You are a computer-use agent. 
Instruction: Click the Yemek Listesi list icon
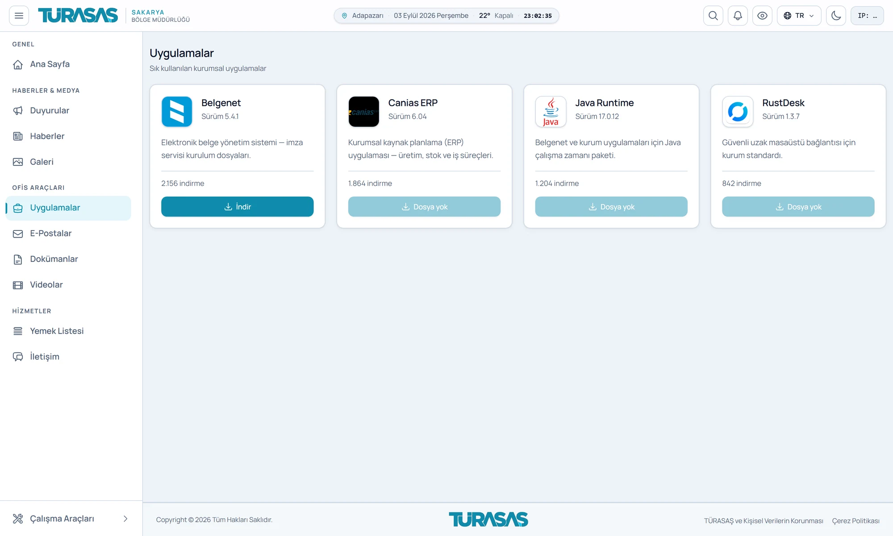(x=18, y=331)
